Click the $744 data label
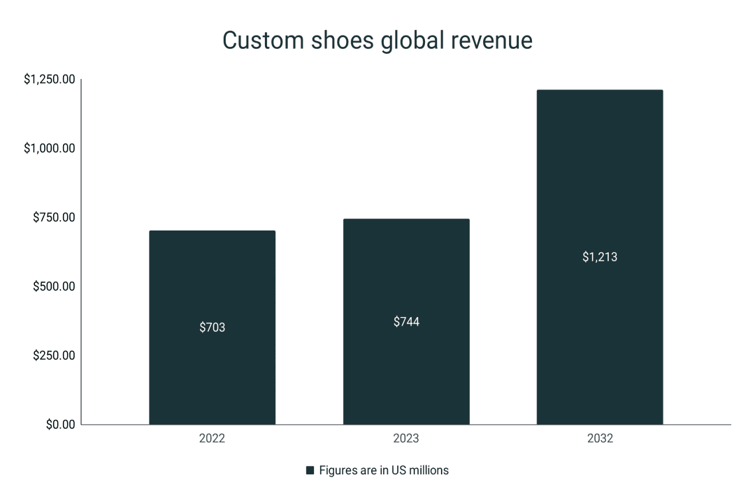755x503 pixels. click(x=406, y=322)
